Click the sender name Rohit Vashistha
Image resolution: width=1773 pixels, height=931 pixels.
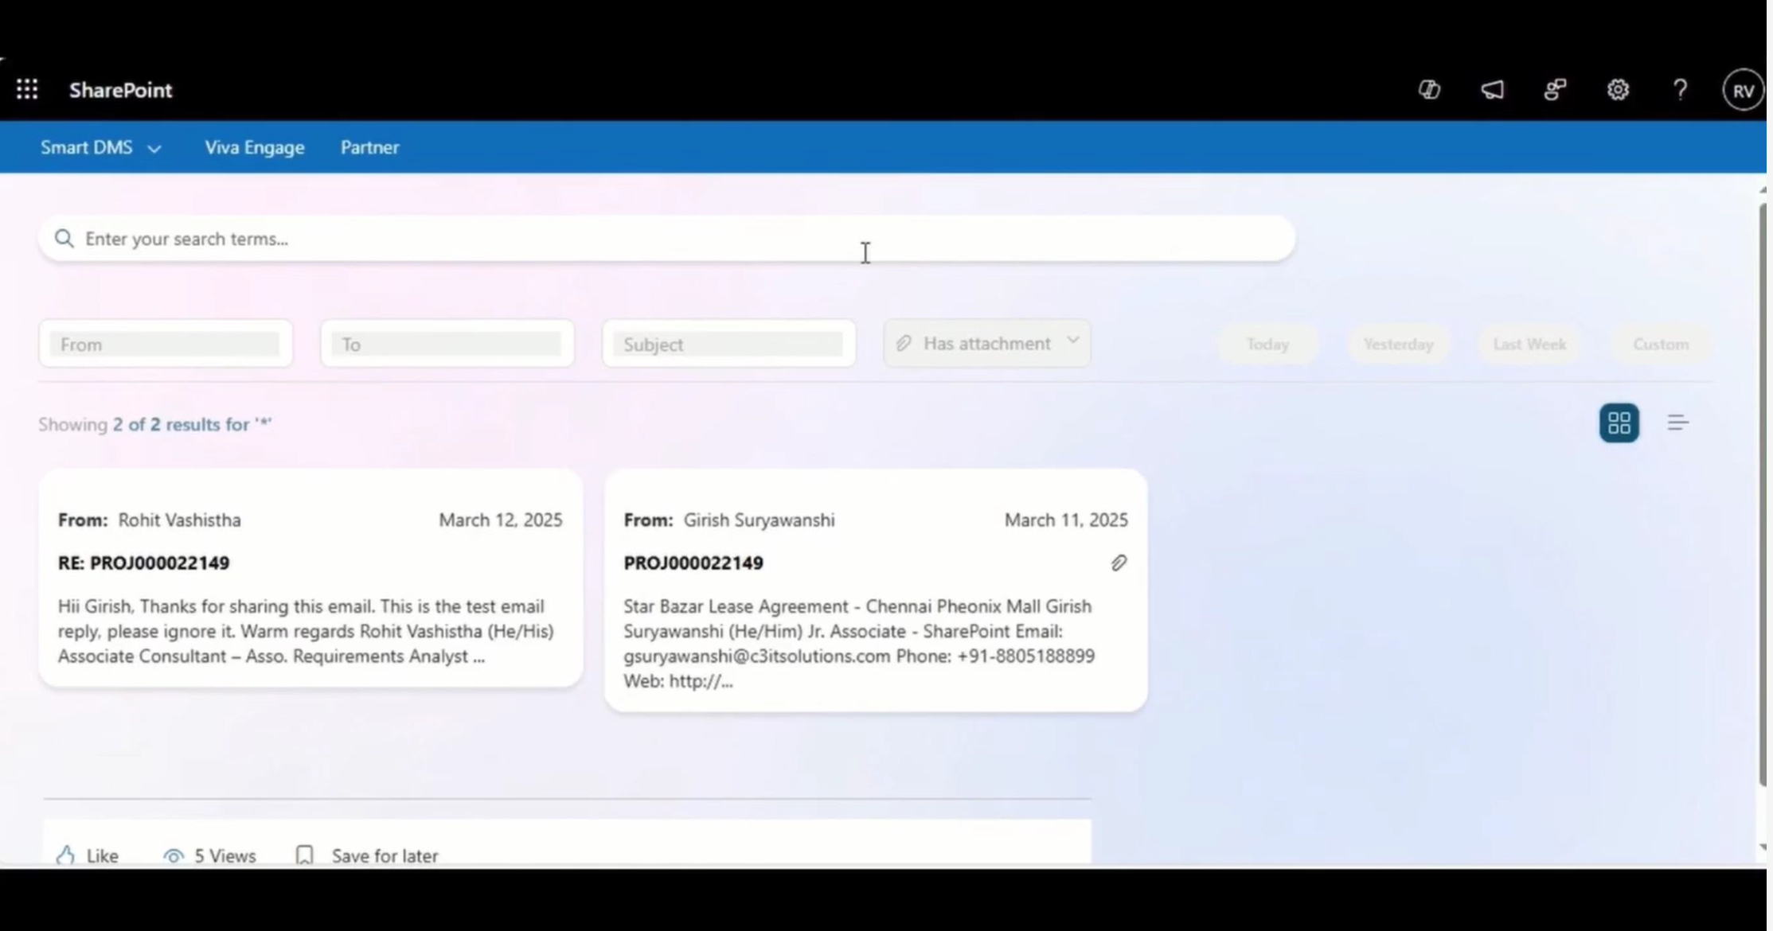pos(180,520)
